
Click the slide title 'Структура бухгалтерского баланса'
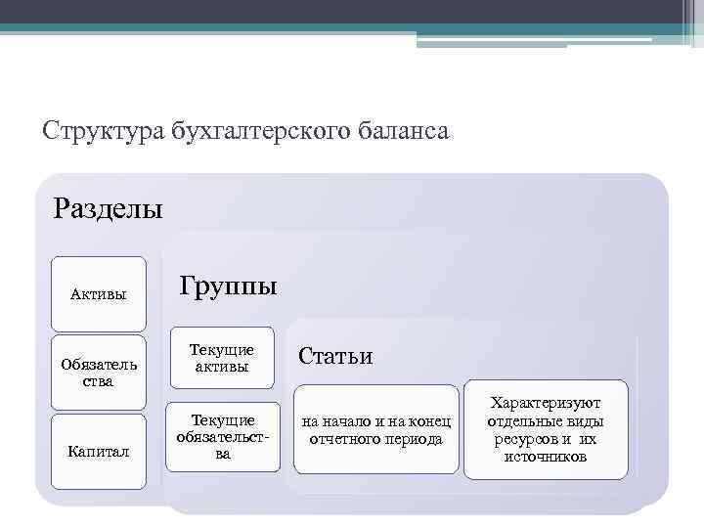pyautogui.click(x=245, y=131)
